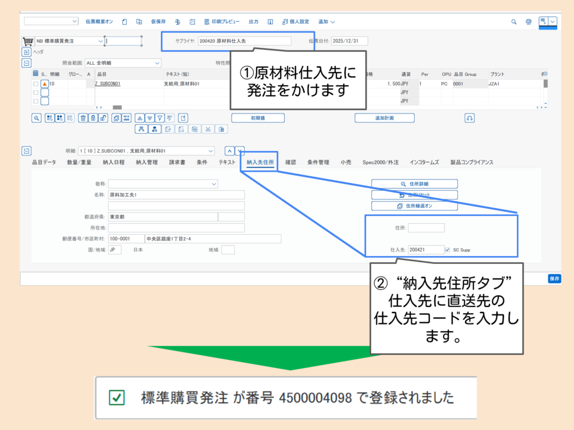Click the delete item trash icon
The width and height of the screenshot is (574, 430).
[83, 118]
